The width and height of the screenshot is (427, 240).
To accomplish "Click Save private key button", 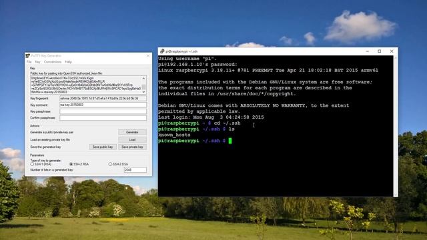I will click(x=132, y=147).
